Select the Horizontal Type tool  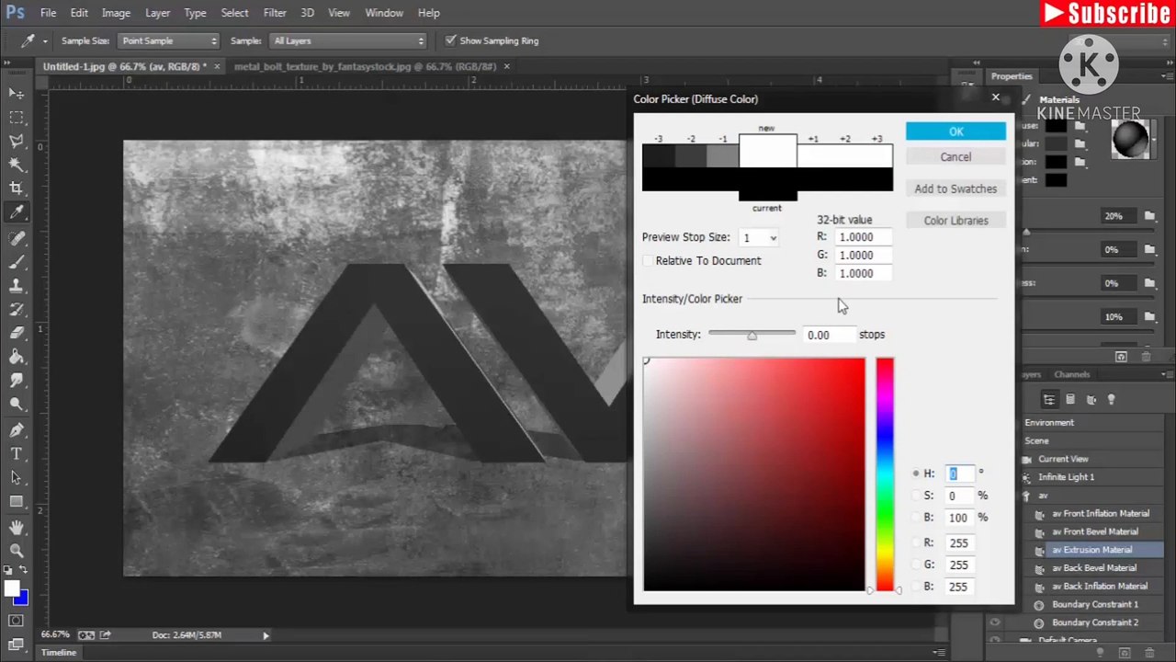(x=17, y=454)
